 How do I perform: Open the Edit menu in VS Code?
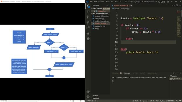point(96,2)
